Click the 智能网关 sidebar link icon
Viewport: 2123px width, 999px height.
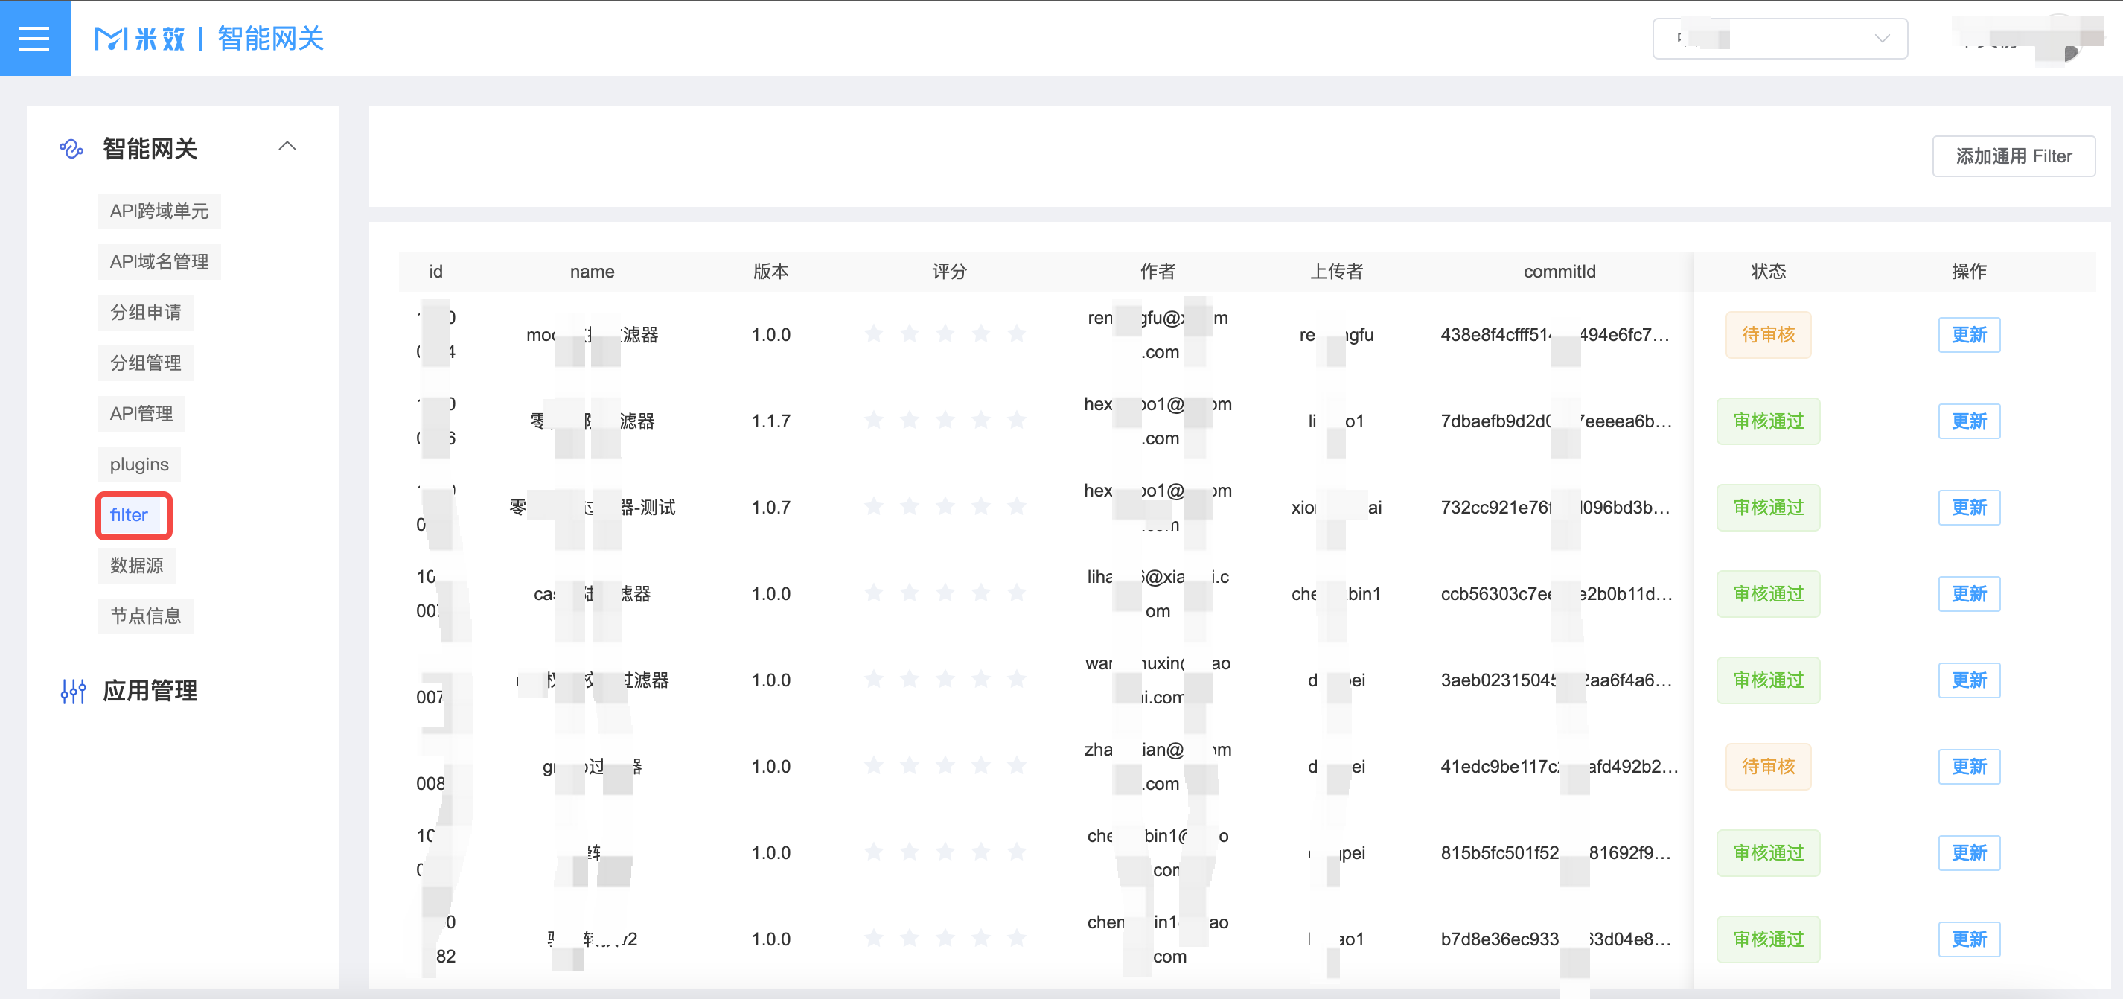tap(71, 148)
